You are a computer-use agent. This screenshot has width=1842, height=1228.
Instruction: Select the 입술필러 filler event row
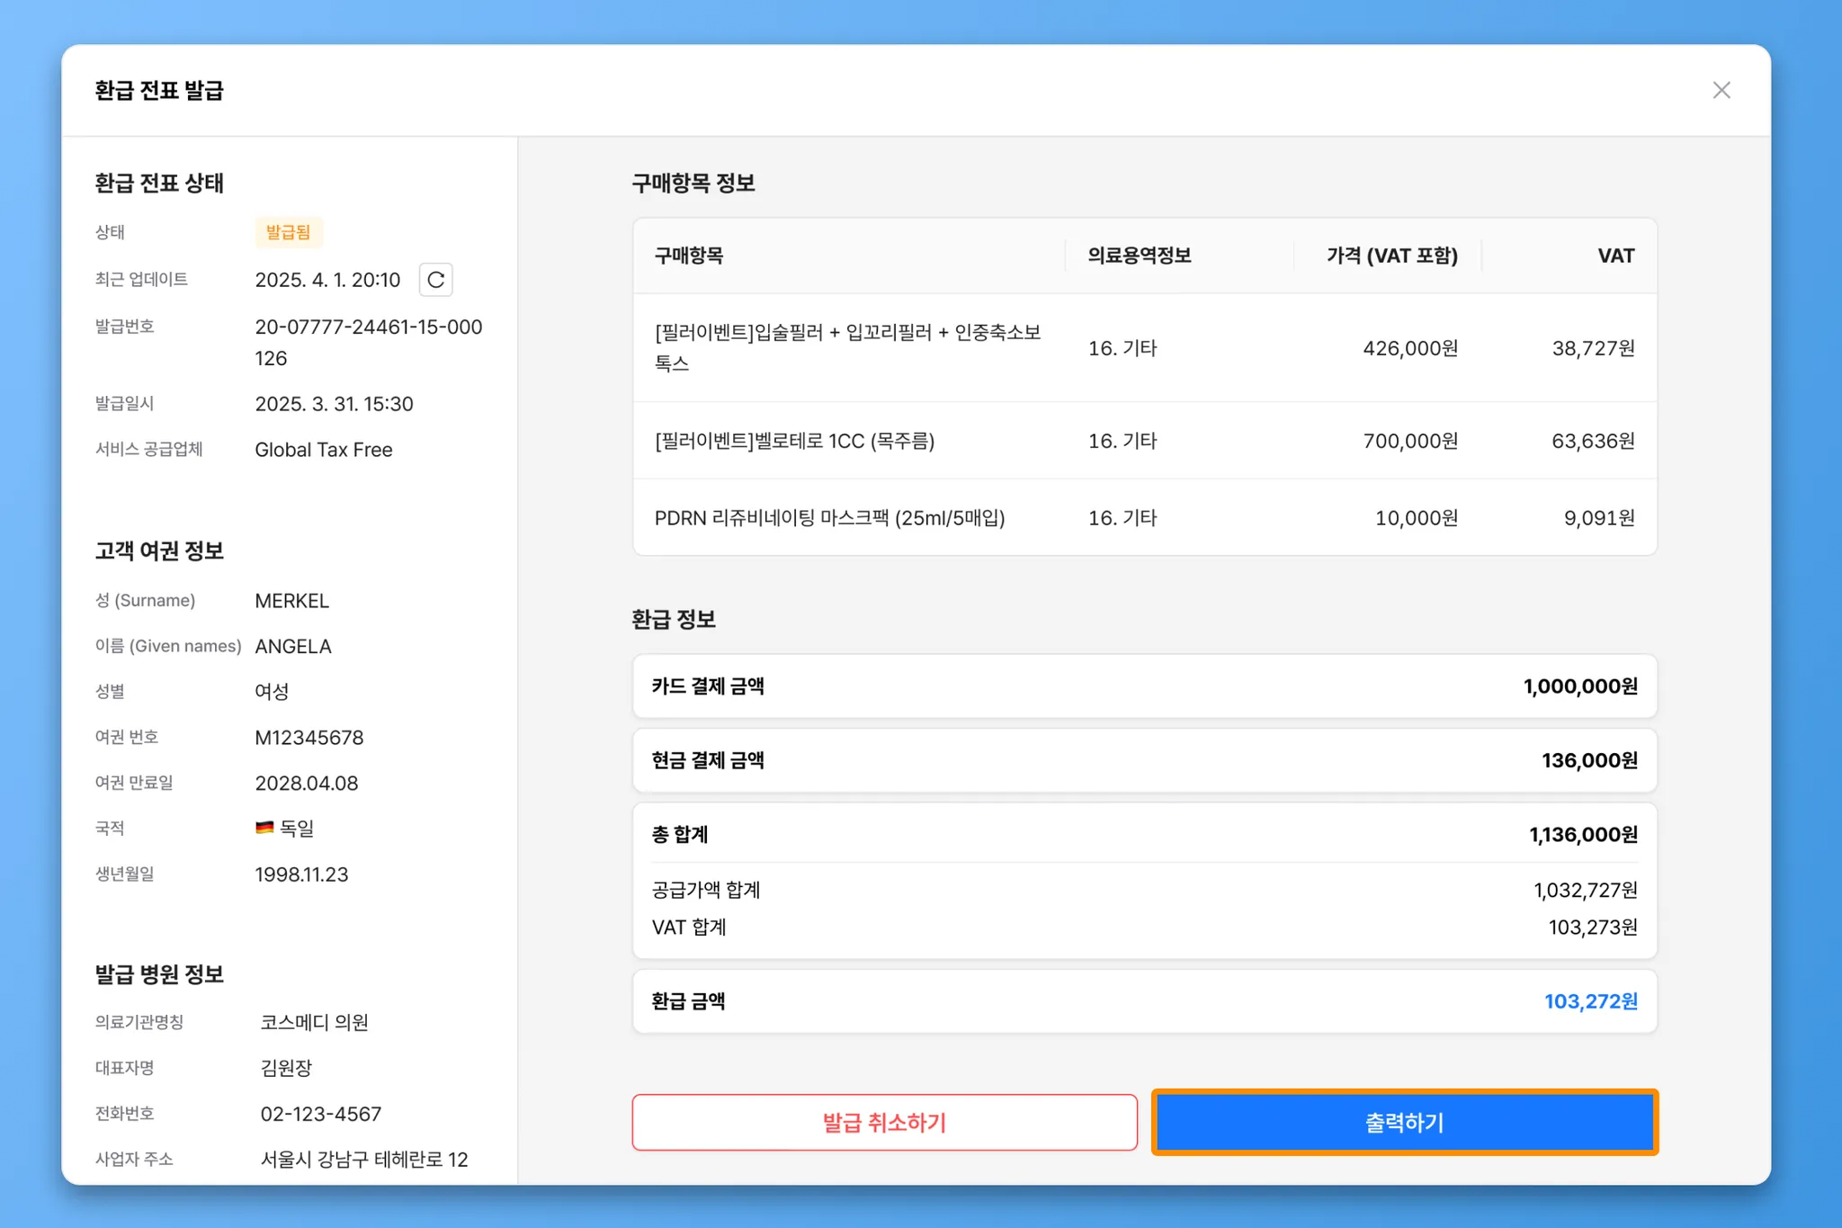click(847, 347)
